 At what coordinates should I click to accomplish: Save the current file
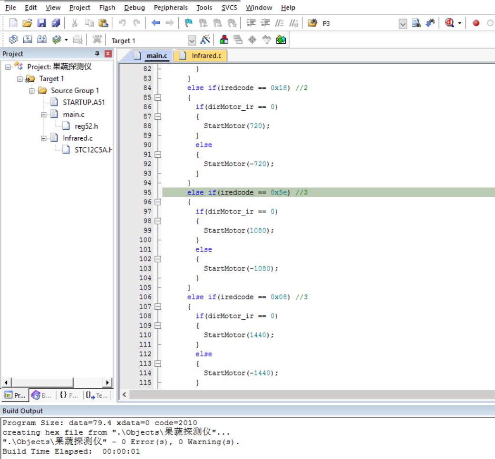pyautogui.click(x=41, y=23)
